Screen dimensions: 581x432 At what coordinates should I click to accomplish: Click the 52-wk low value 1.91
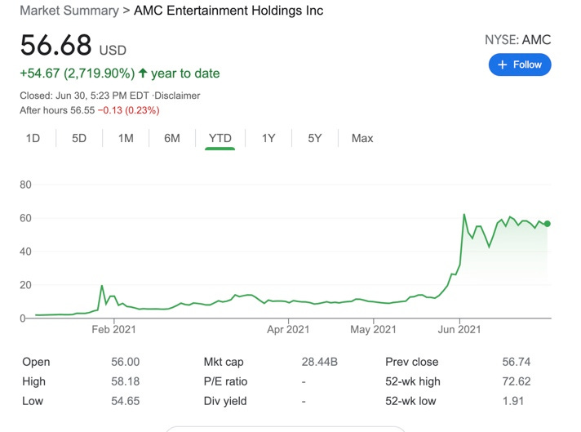point(512,401)
